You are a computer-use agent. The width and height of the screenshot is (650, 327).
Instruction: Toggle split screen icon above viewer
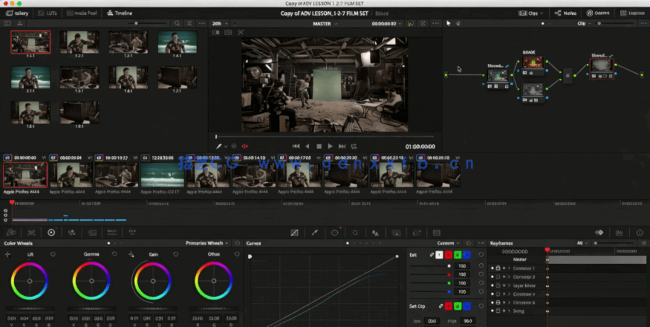point(228,33)
